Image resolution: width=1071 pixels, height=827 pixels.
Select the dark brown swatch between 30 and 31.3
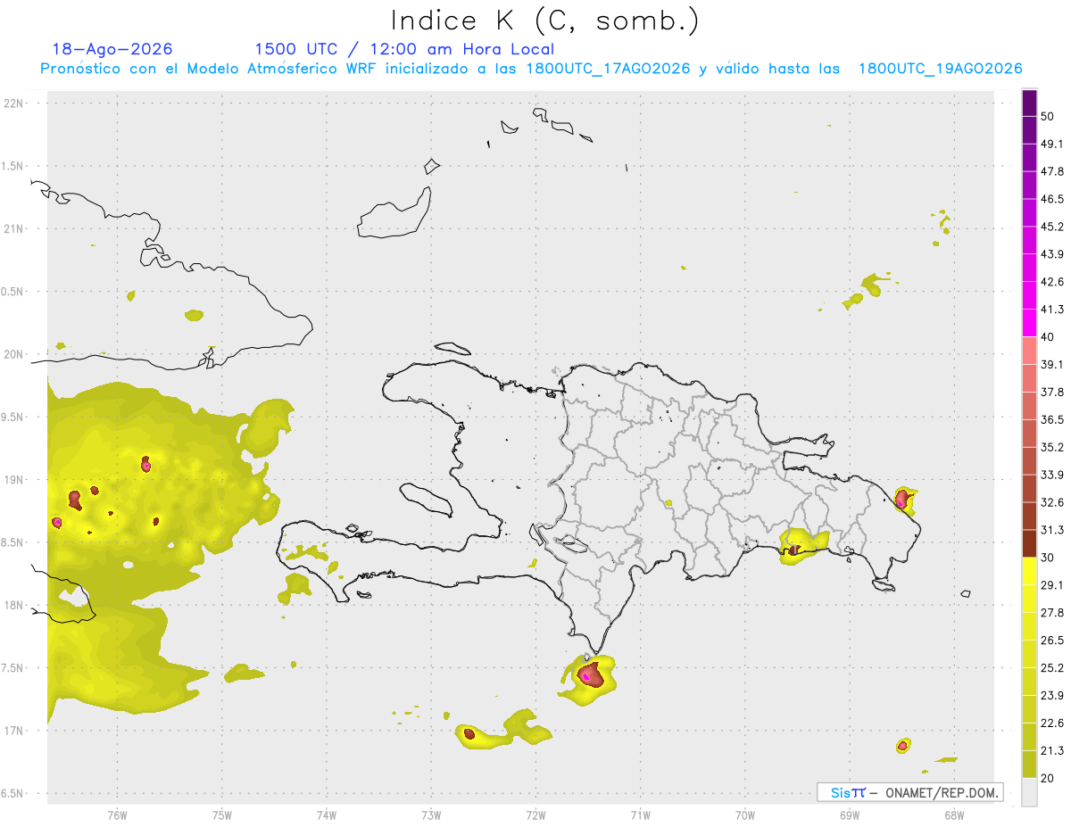tap(1030, 543)
